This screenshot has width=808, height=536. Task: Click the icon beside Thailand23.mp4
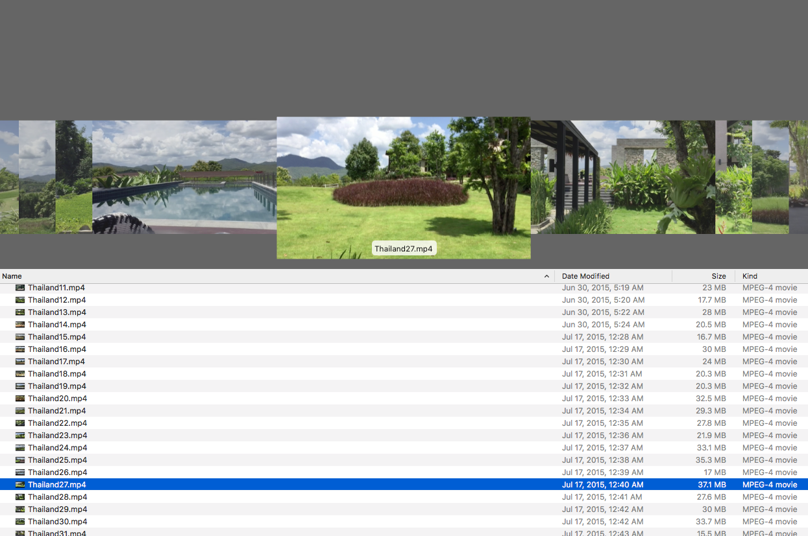click(x=20, y=436)
